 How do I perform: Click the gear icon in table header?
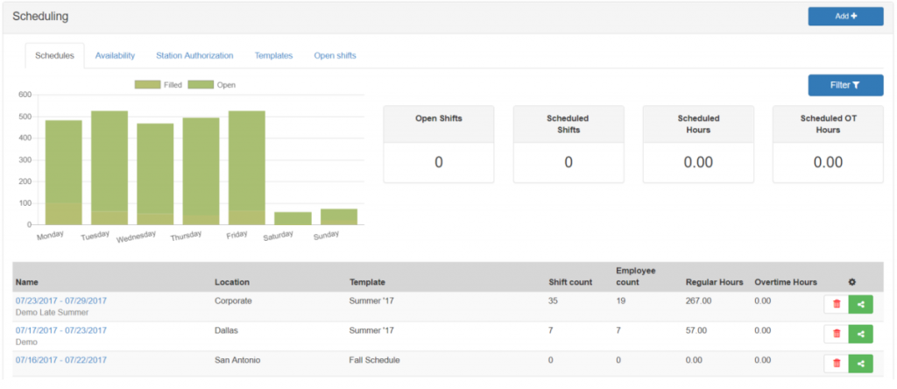(x=851, y=282)
